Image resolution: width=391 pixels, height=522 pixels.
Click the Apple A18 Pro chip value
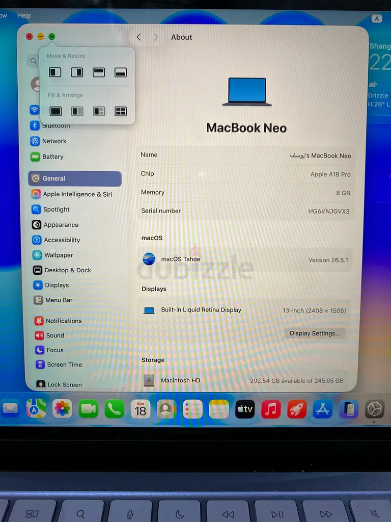tap(330, 174)
